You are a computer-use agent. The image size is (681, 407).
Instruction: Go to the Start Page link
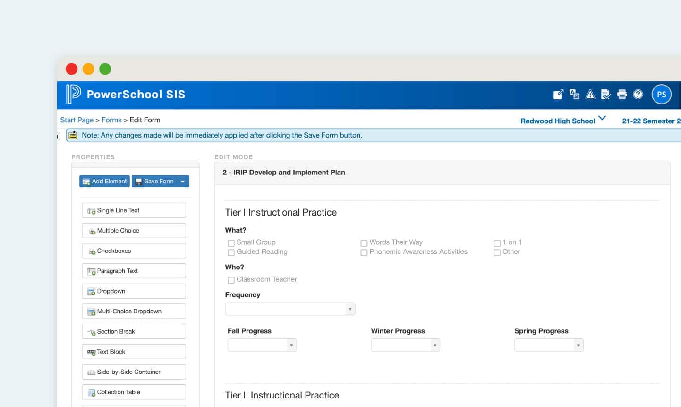coord(77,120)
